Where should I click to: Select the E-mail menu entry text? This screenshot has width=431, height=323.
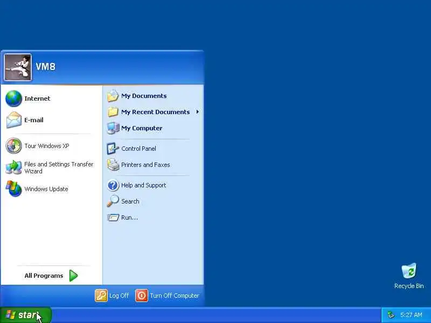point(34,120)
